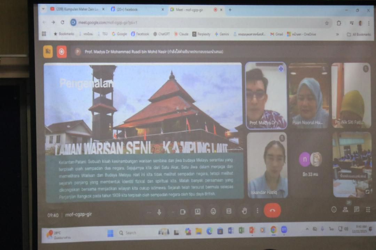Open more options three-dot menu
The width and height of the screenshot is (376, 250).
pyautogui.click(x=257, y=211)
